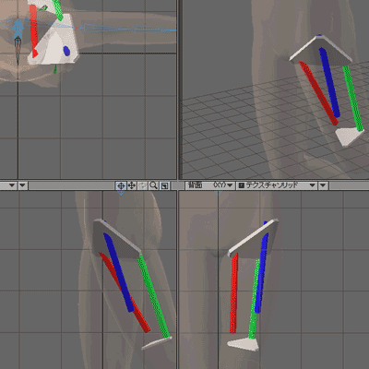Click the center divider between viewports
369x369 pixels.
click(177, 185)
